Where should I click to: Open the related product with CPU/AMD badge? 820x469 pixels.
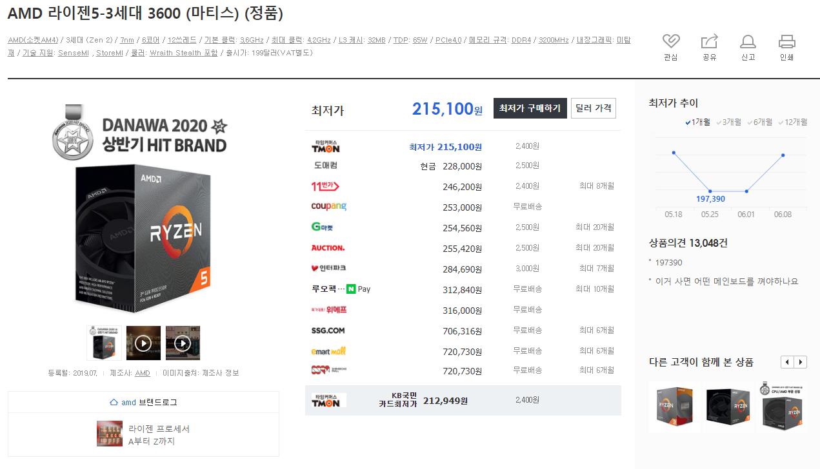point(783,407)
